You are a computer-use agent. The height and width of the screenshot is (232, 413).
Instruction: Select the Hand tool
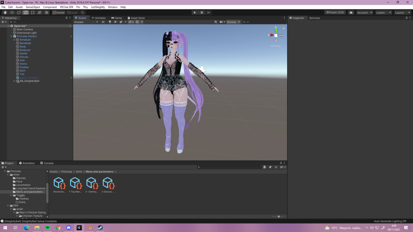pyautogui.click(x=5, y=12)
